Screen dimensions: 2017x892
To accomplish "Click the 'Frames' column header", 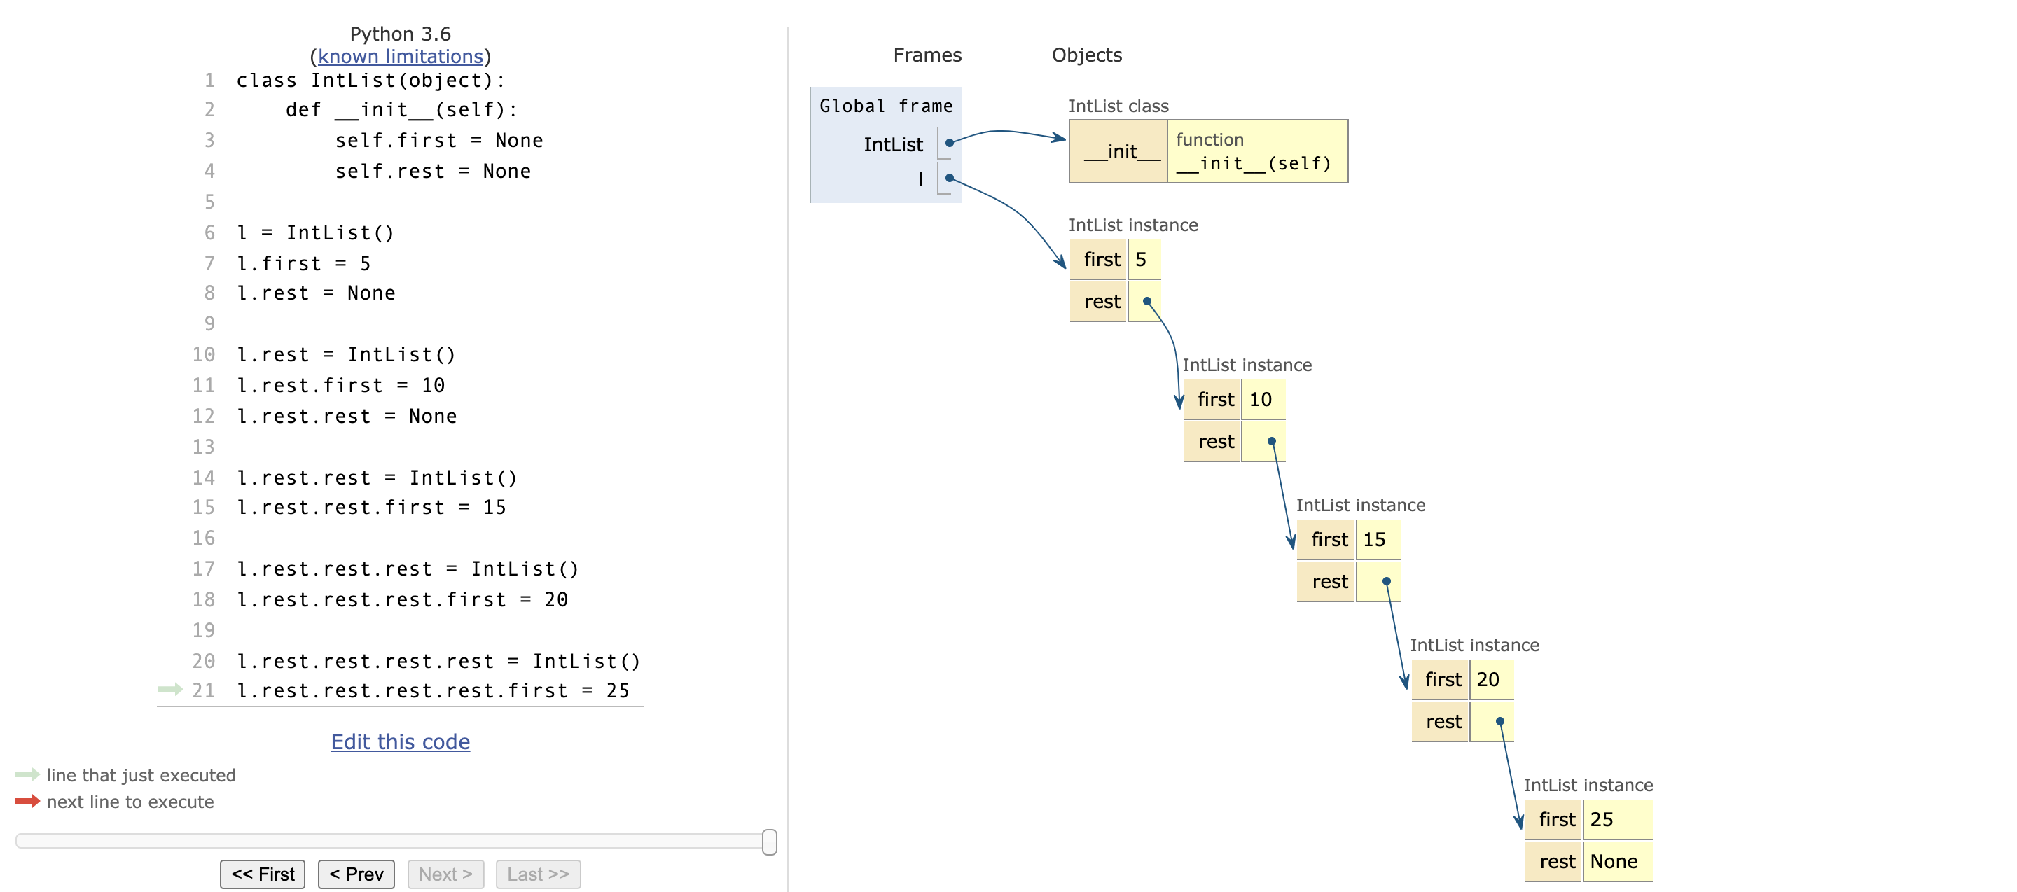I will [x=927, y=55].
